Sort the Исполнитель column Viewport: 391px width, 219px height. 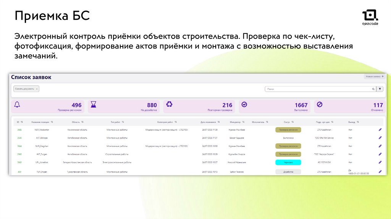[x=267, y=122]
